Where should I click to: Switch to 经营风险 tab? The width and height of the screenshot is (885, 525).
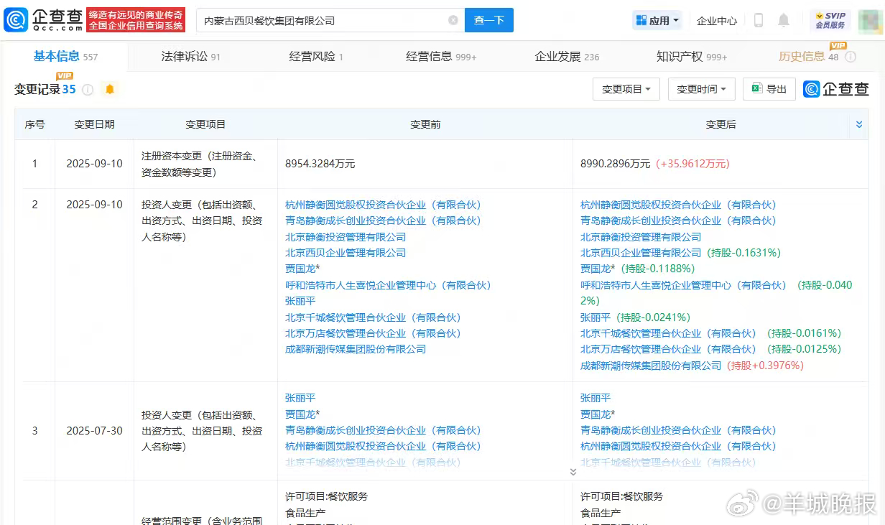tap(316, 56)
